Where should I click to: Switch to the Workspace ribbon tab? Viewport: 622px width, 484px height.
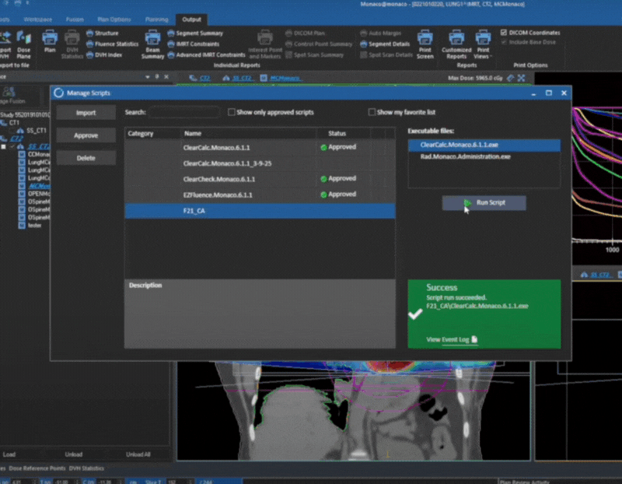pos(37,19)
